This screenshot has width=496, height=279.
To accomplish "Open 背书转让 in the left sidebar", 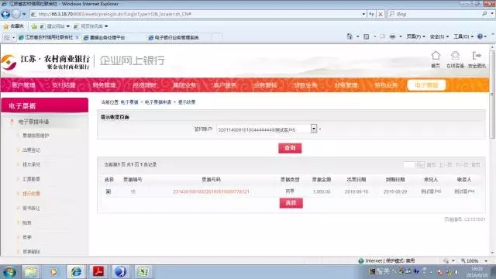I will click(31, 208).
